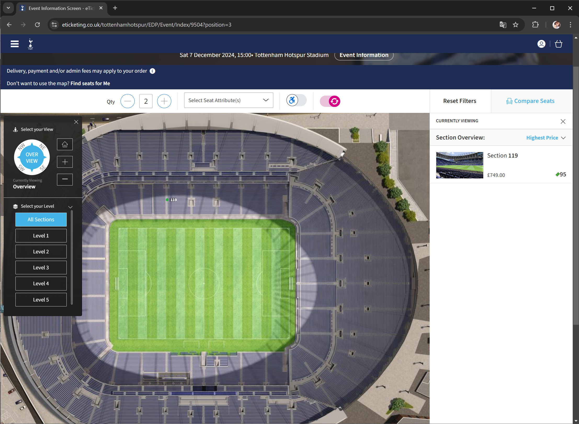
Task: Open the Section 119 view thumbnail
Action: (459, 165)
